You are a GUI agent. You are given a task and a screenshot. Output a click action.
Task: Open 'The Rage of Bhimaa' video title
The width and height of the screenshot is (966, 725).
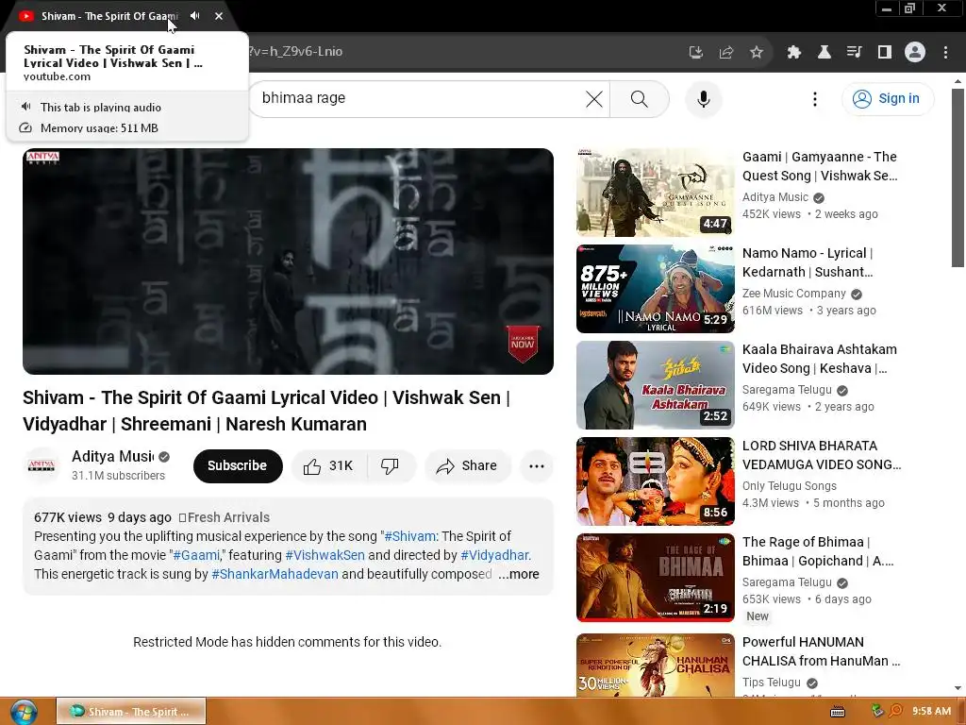tap(818, 551)
